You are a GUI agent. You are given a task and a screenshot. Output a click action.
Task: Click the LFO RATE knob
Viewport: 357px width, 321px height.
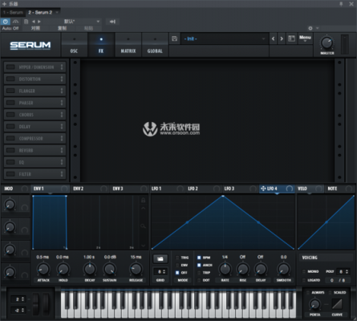pyautogui.click(x=225, y=269)
